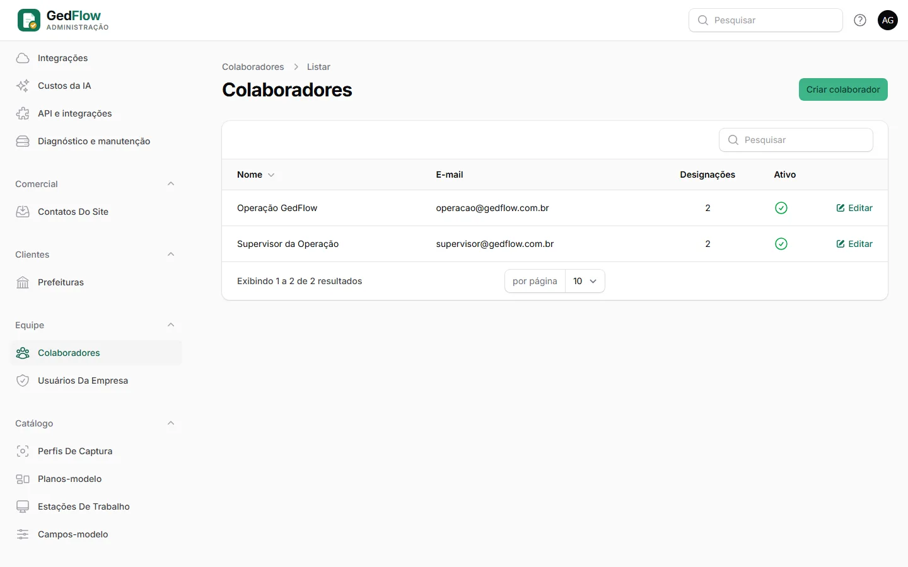Click the supervisor@gedflow.com.br email cell
908x567 pixels.
click(x=495, y=244)
